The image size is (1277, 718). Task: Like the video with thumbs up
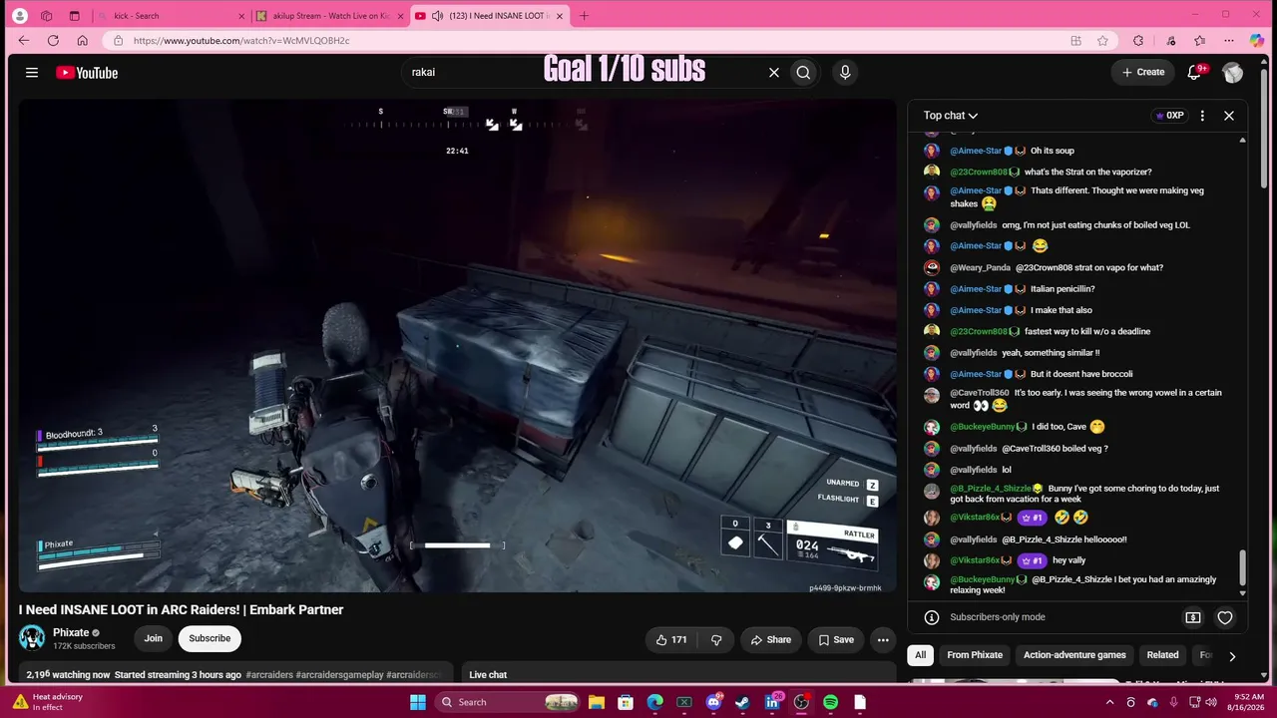click(671, 639)
